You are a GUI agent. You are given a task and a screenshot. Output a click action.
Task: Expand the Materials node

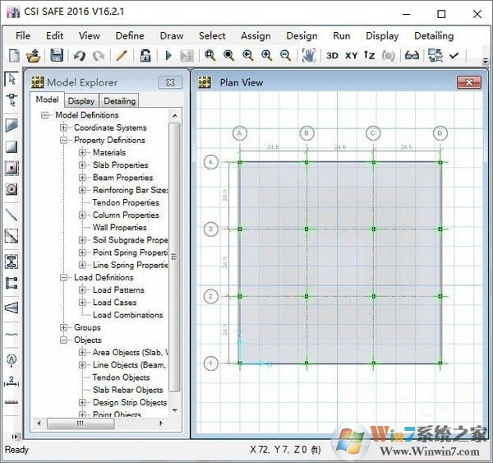tap(82, 153)
